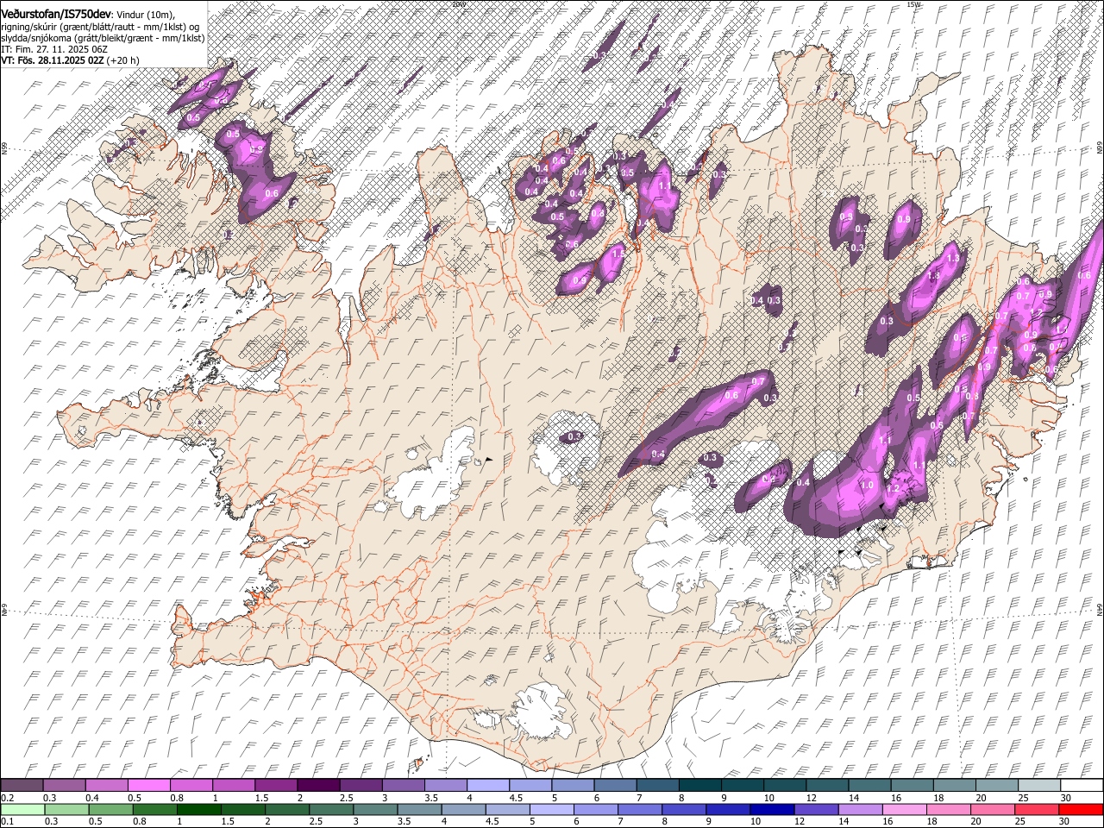Choose the snow-scale swatch starting at 3.5

(445, 786)
